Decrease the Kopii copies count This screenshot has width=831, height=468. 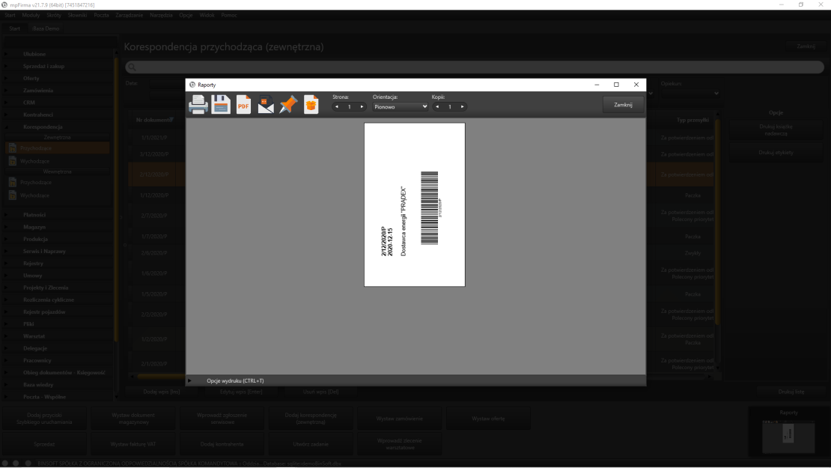pyautogui.click(x=437, y=106)
